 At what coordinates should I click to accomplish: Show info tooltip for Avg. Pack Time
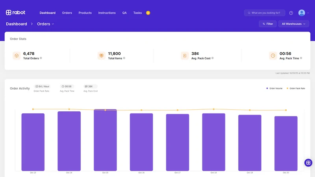coord(301,58)
